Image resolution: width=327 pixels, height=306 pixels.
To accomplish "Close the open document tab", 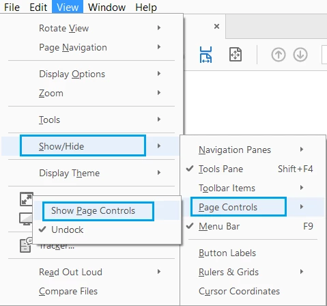I will [x=216, y=27].
